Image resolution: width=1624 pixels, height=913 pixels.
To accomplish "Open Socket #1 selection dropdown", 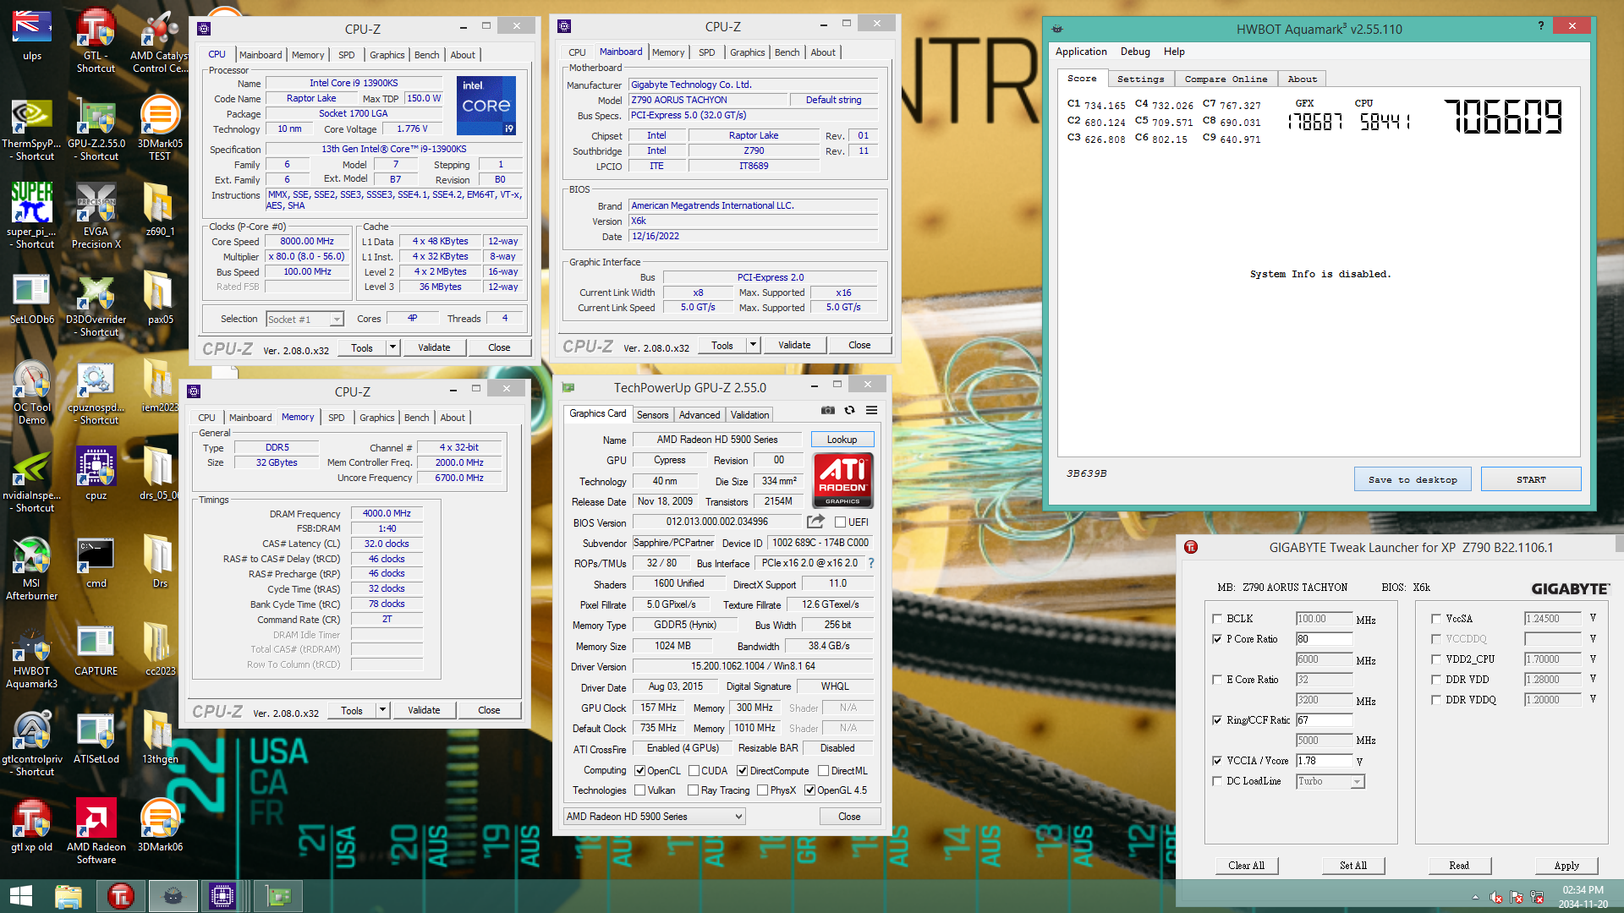I will point(304,319).
